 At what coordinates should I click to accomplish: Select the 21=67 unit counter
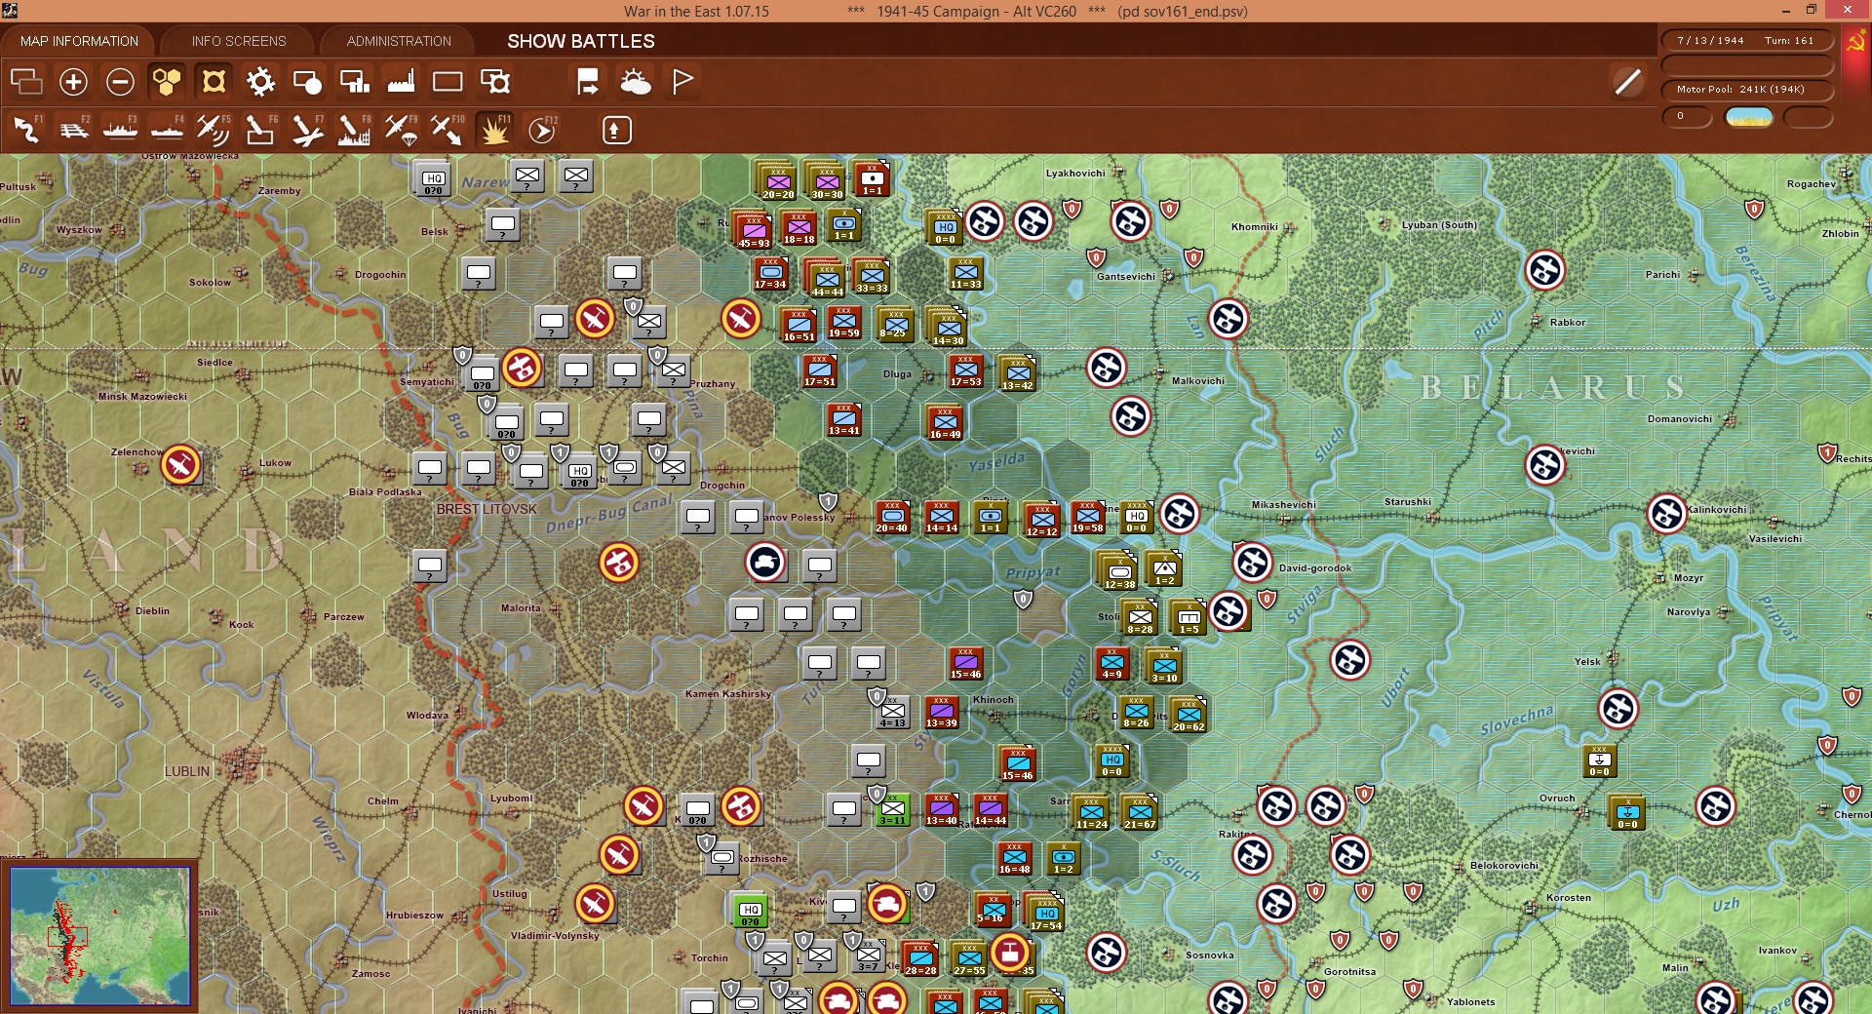(x=1139, y=811)
